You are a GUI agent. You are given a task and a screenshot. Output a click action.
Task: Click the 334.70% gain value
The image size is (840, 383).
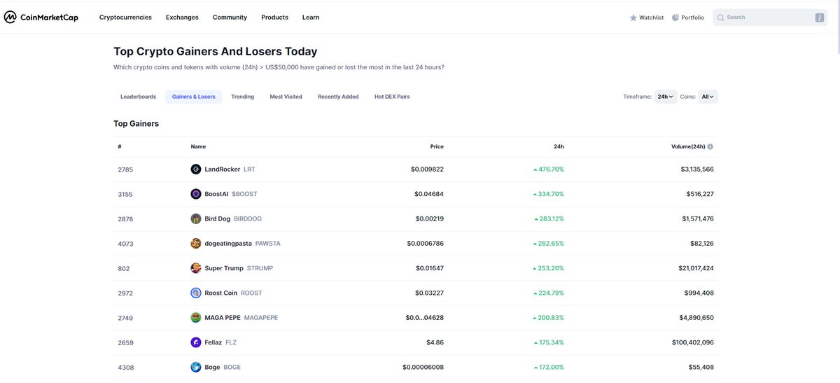(x=548, y=194)
